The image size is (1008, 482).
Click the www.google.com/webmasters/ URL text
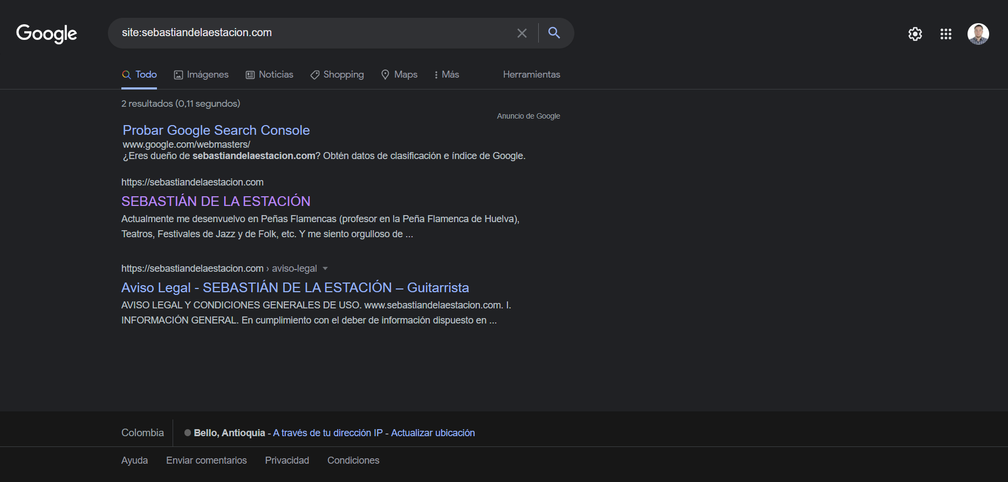tap(186, 144)
